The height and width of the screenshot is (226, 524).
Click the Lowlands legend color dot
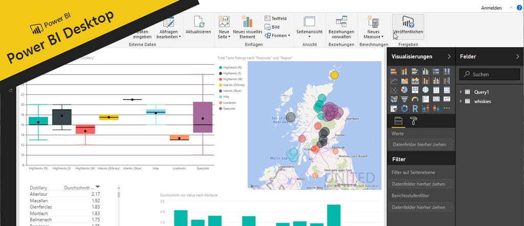pos(220,103)
